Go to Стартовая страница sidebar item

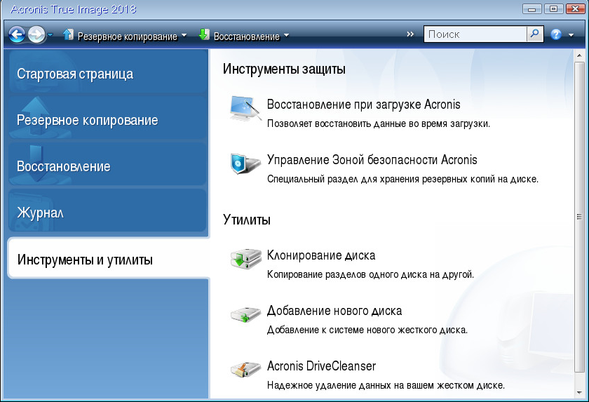108,72
